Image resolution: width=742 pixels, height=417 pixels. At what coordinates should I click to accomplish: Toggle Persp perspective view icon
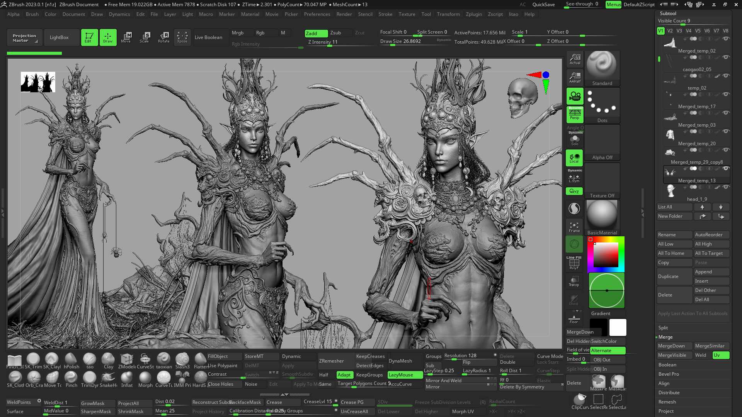tap(575, 114)
